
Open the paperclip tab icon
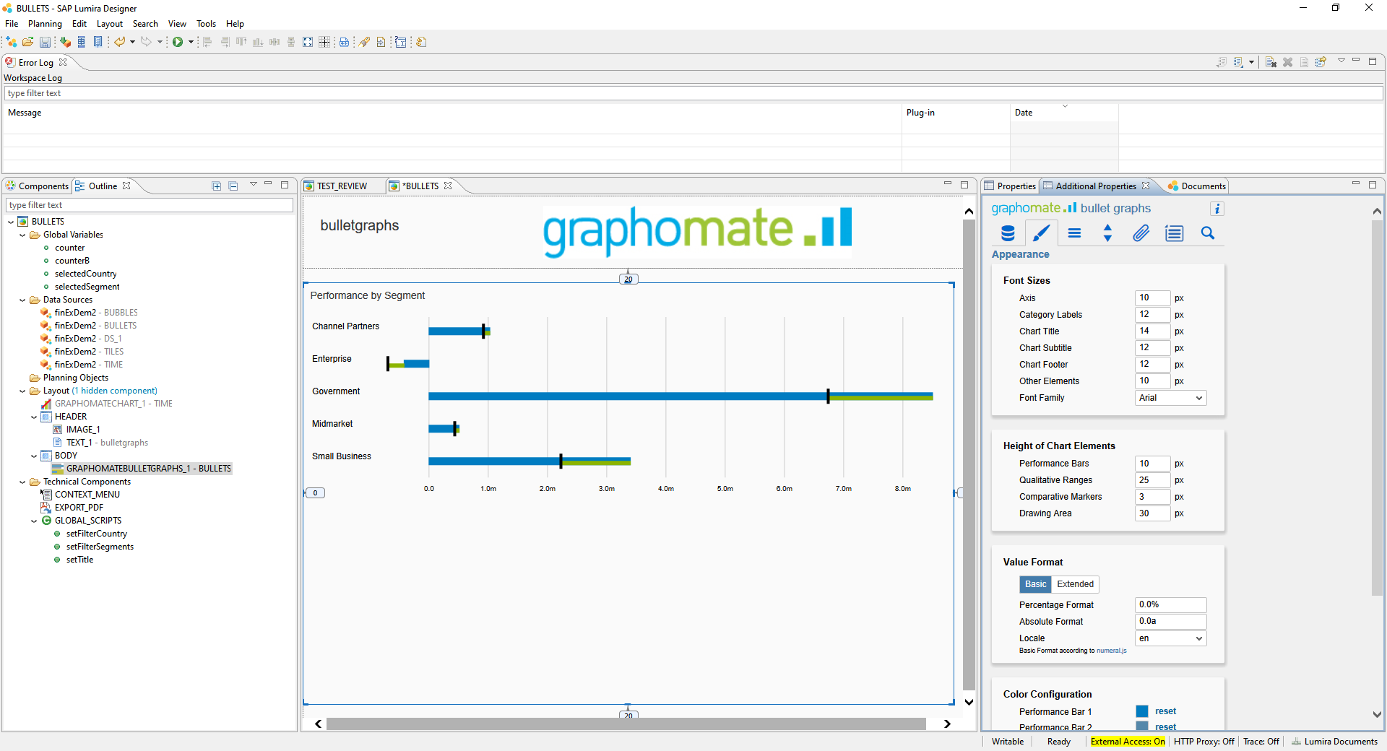(x=1141, y=233)
